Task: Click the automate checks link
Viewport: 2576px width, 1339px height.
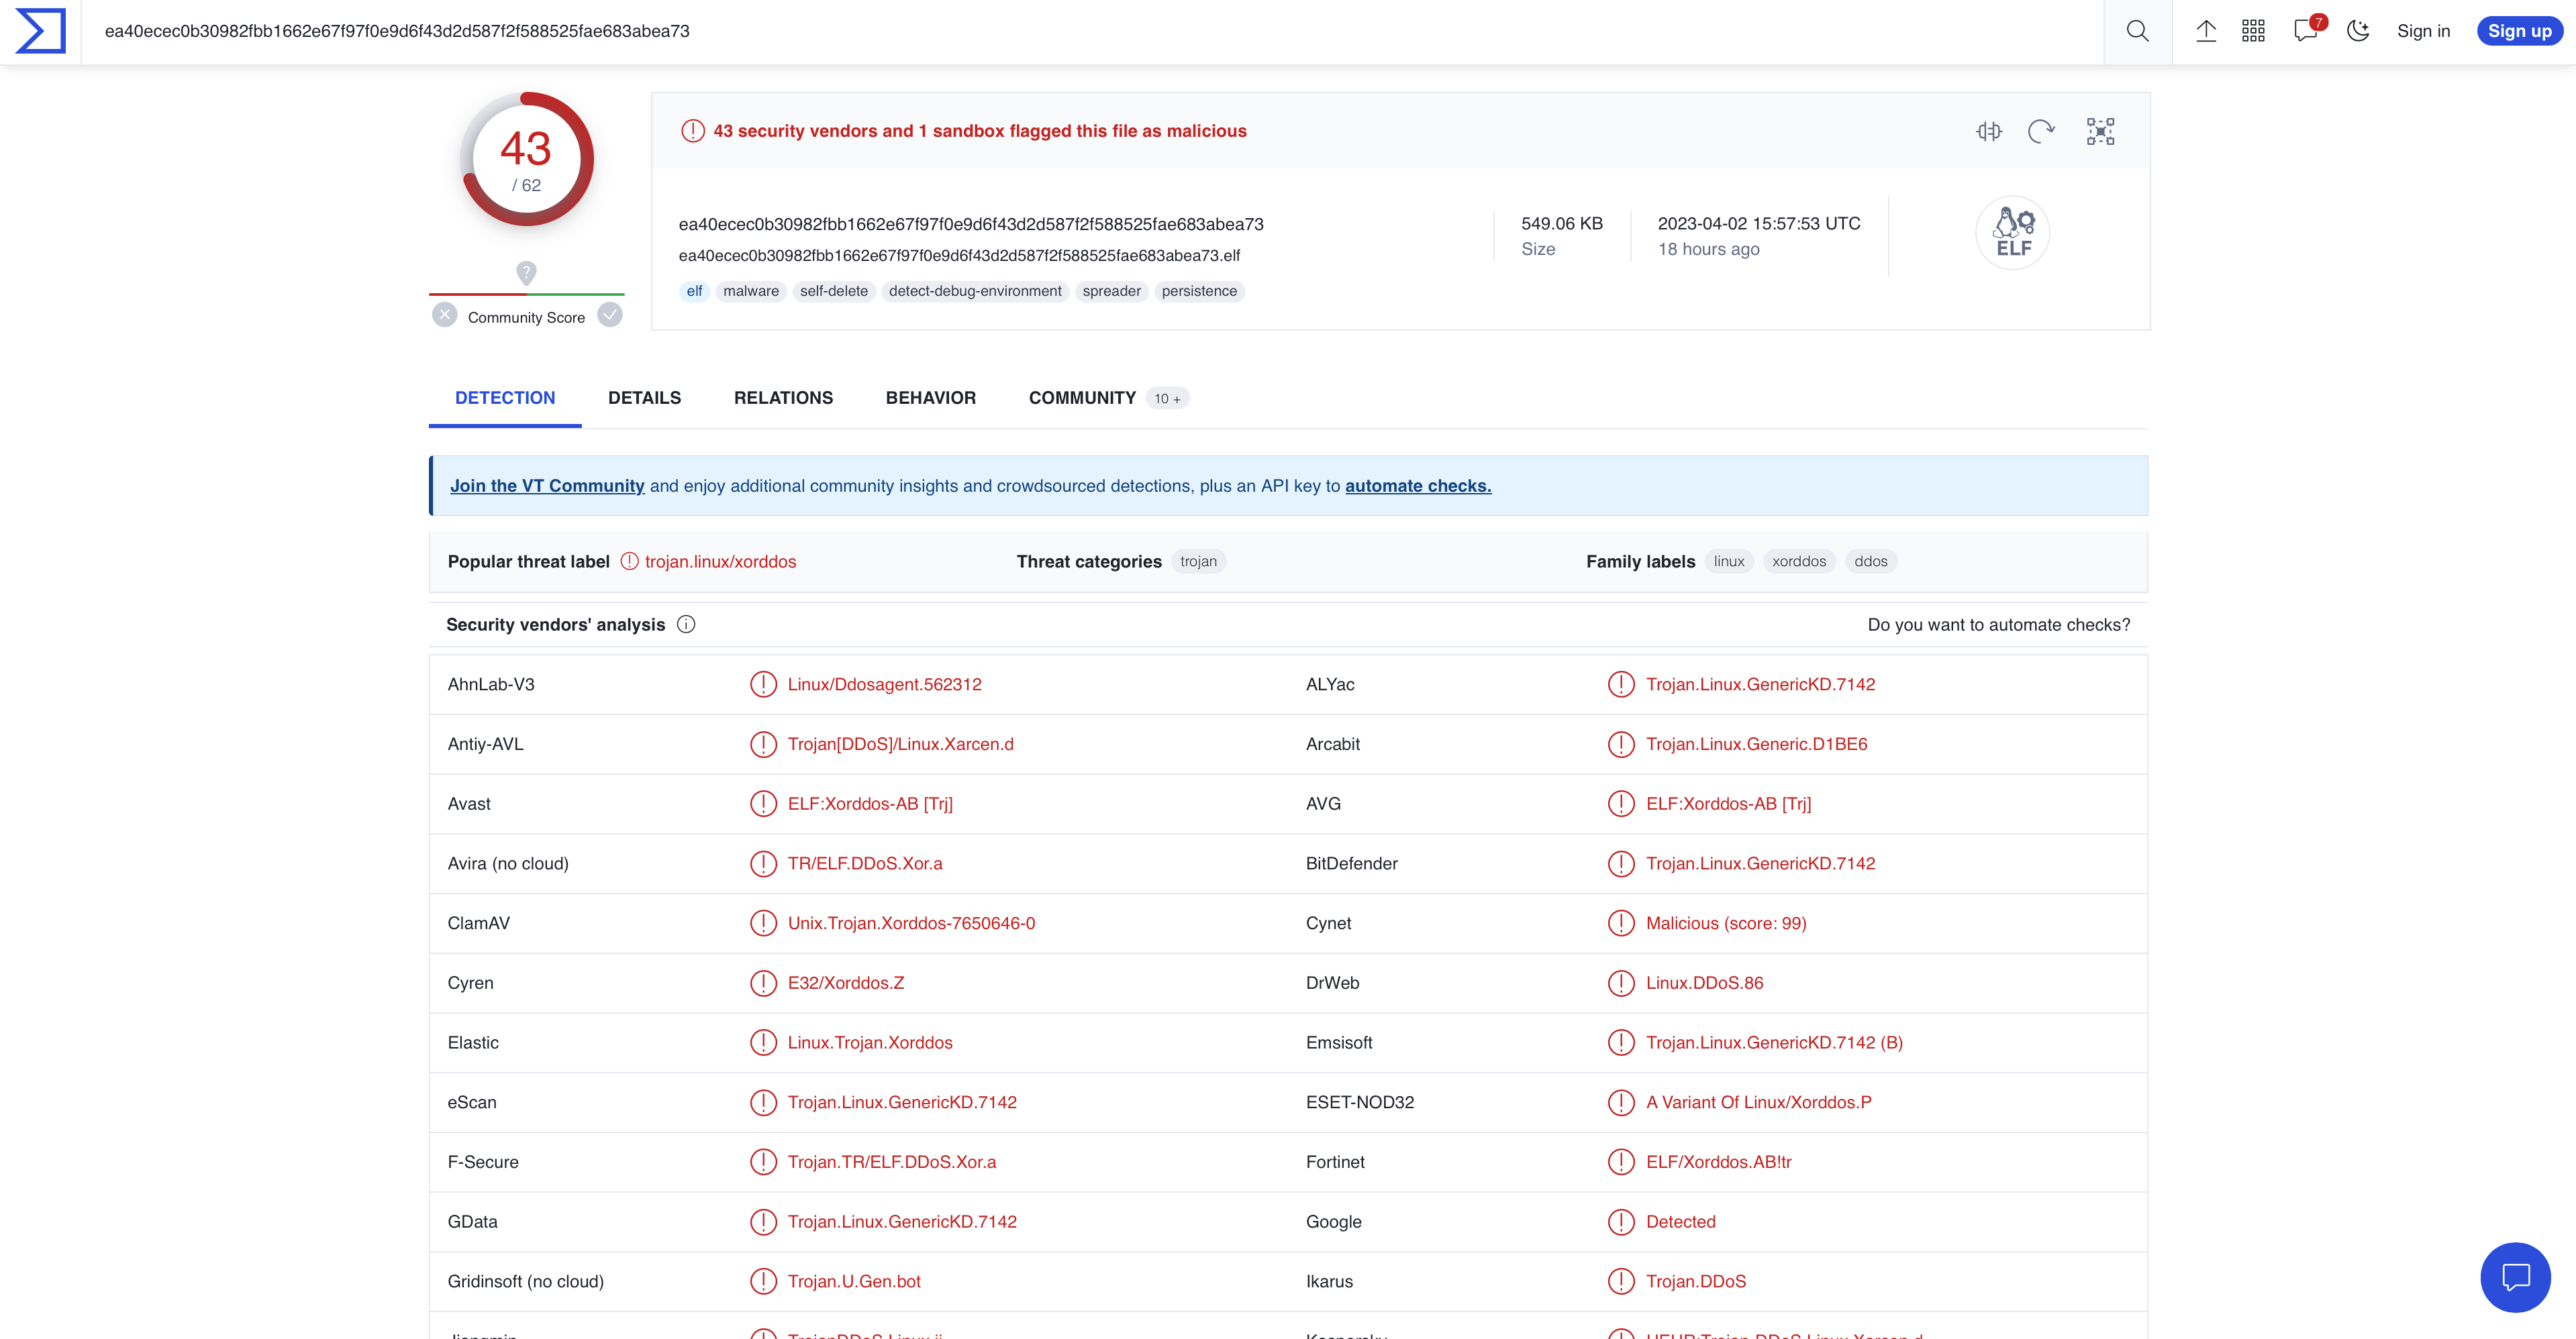Action: tap(1417, 486)
